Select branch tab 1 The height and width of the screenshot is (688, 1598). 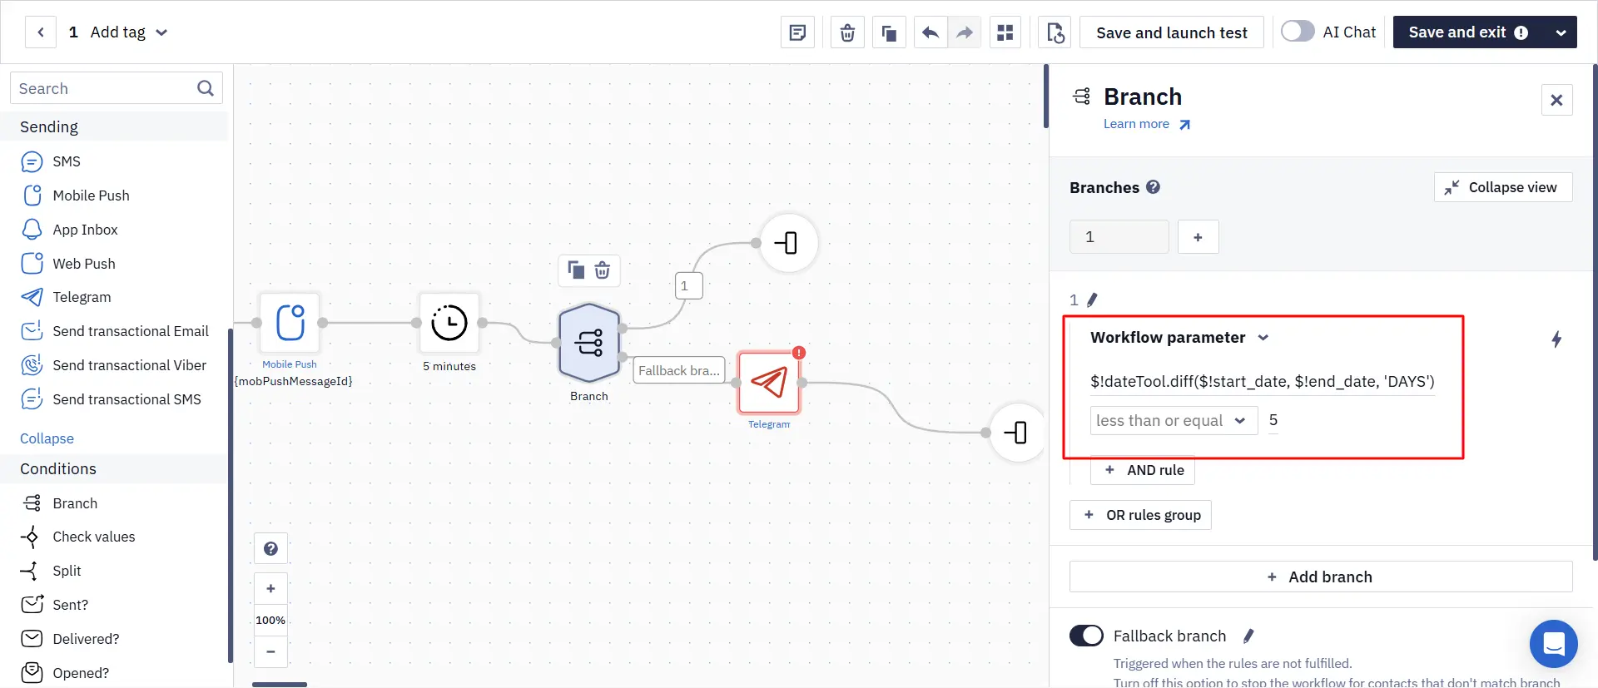(1119, 237)
